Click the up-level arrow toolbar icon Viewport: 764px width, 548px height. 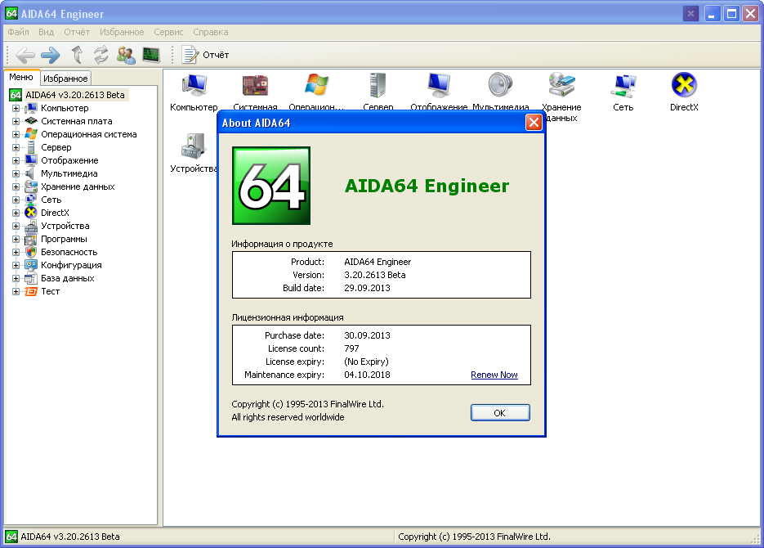[x=77, y=55]
